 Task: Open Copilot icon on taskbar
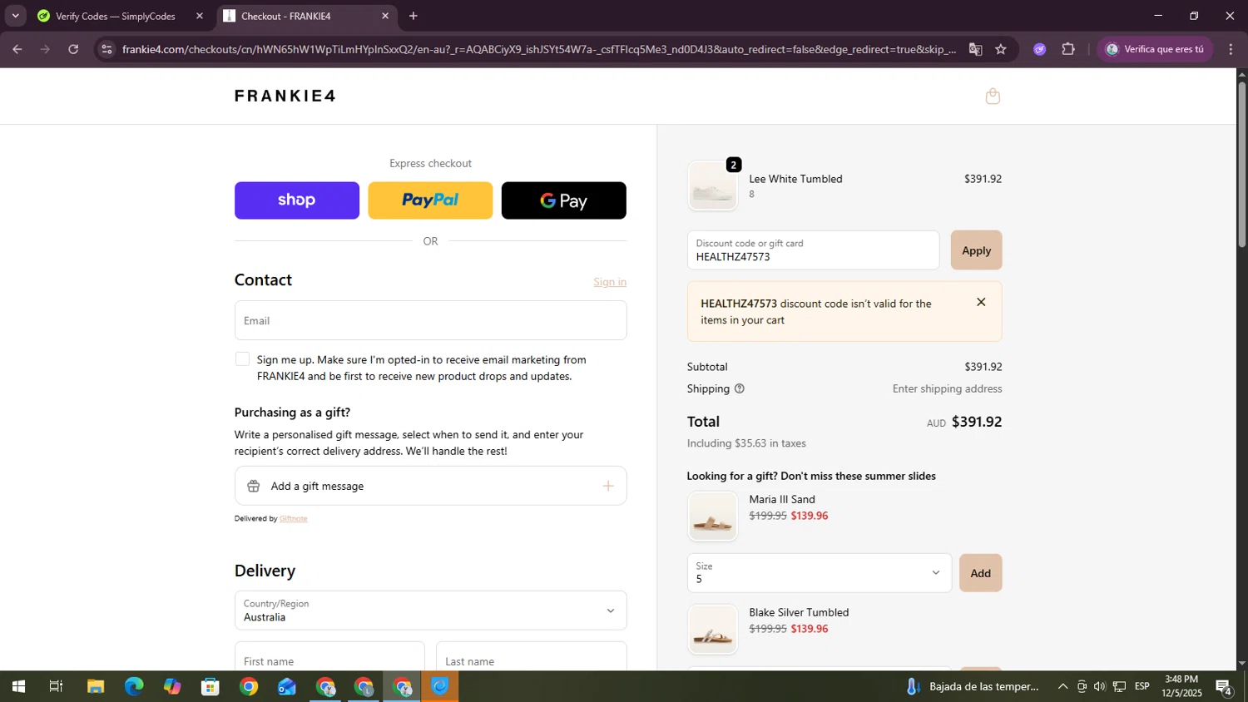tap(172, 687)
